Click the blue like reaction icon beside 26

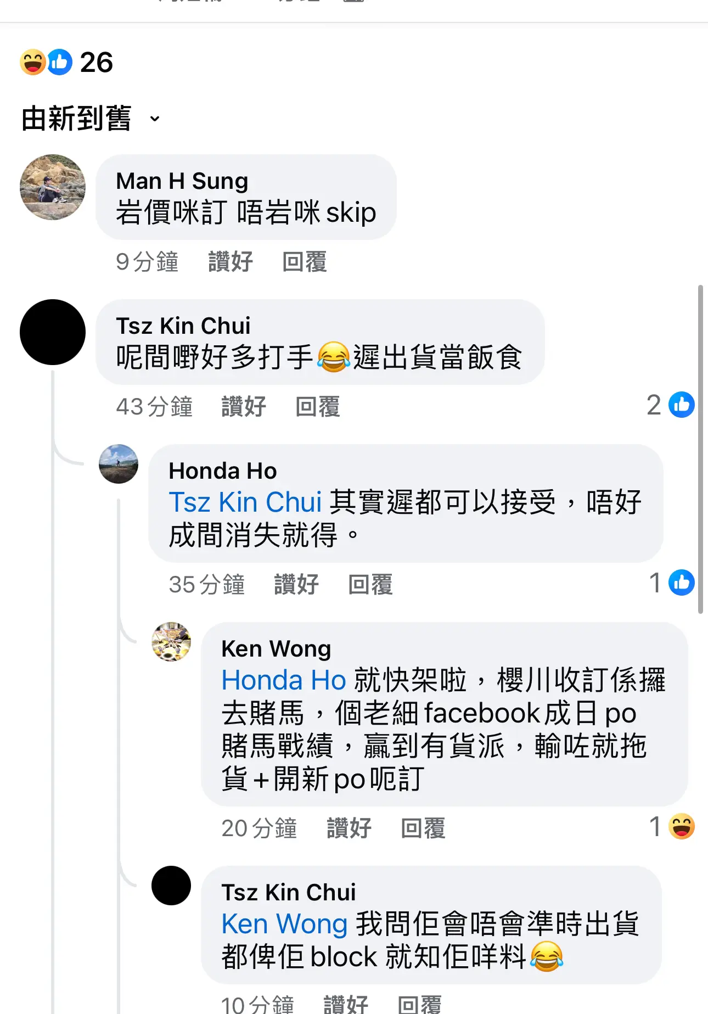[x=60, y=62]
